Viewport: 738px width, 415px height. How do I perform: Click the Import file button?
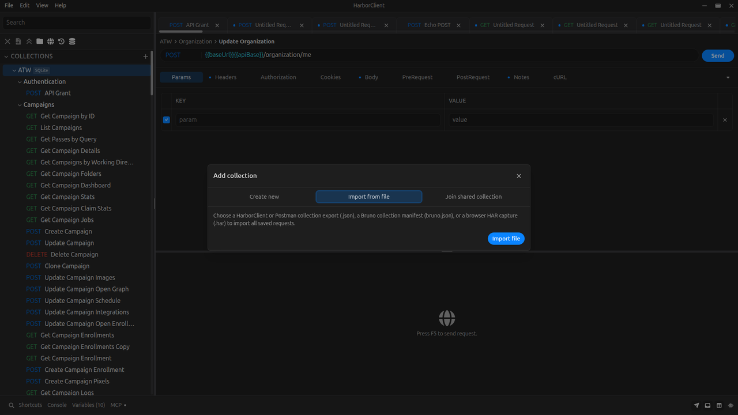[506, 239]
